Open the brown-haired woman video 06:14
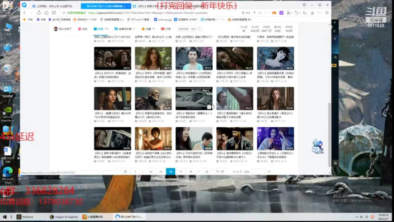 tap(153, 58)
